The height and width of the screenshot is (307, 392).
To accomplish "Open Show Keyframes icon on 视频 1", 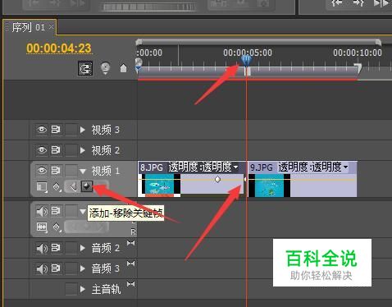I will click(x=57, y=187).
